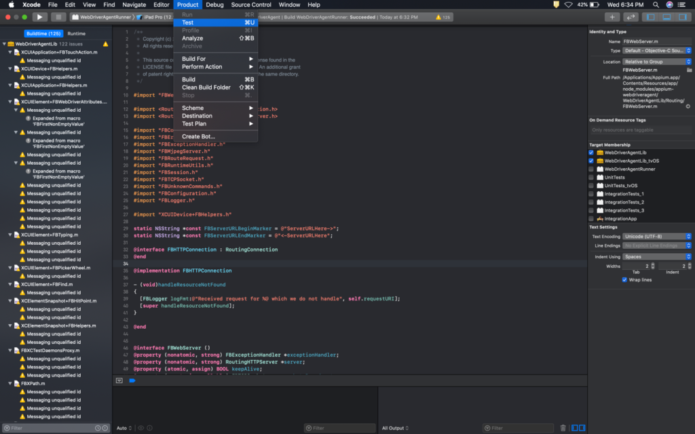Uncheck WebDriverAgentLib target membership
The height and width of the screenshot is (434, 695).
[591, 153]
